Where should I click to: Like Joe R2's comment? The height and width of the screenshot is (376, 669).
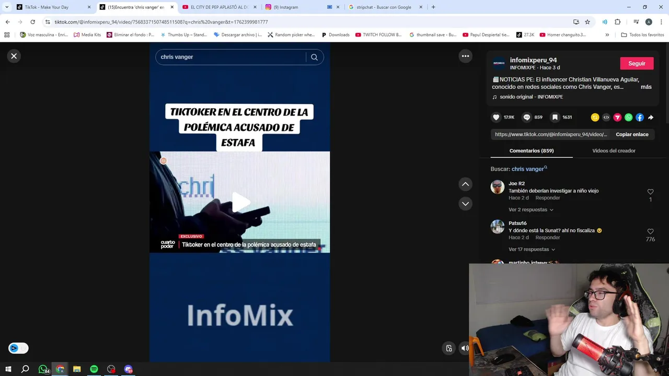pyautogui.click(x=650, y=192)
